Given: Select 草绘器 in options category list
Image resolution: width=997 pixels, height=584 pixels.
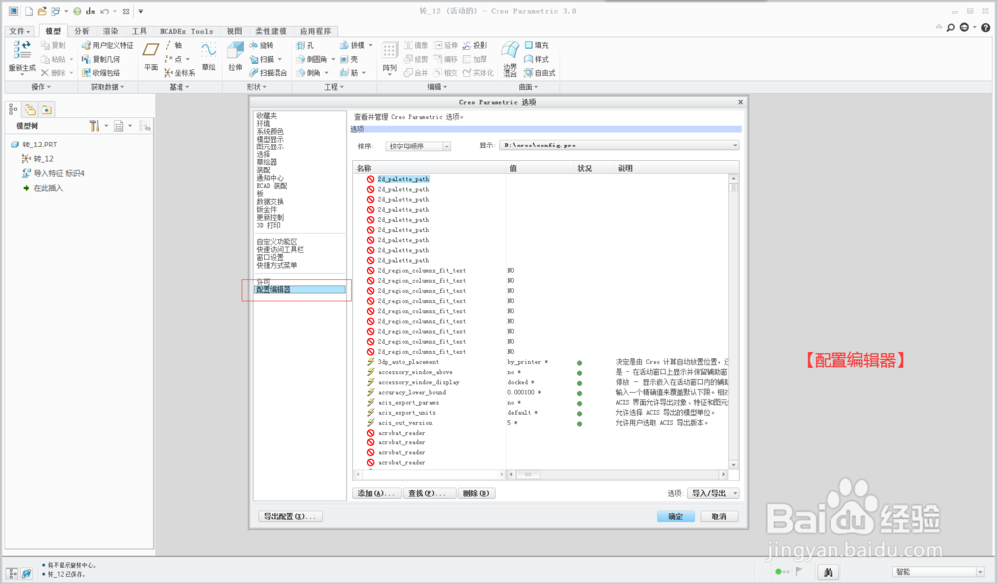Looking at the screenshot, I should point(266,162).
